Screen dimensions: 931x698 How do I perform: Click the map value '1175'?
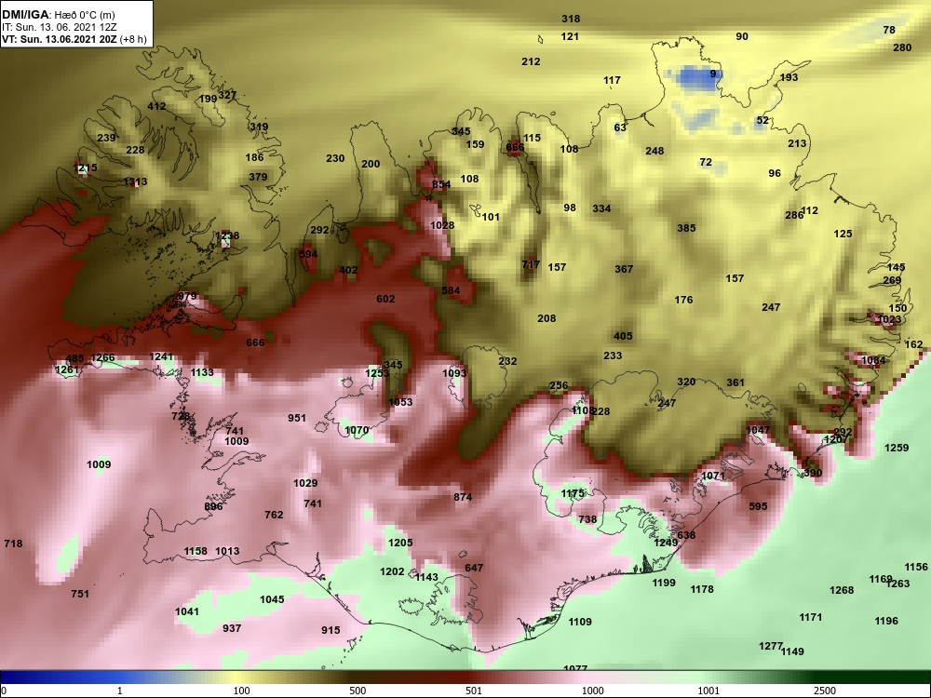pyautogui.click(x=573, y=494)
